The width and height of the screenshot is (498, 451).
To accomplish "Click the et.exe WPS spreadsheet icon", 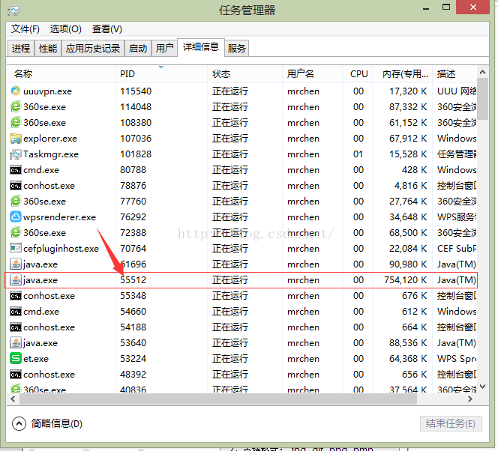I will point(16,358).
